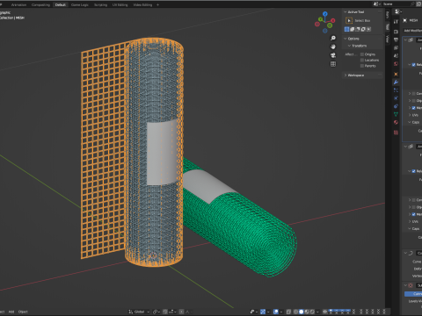Image resolution: width=422 pixels, height=316 pixels.
Task: Open the orange Object properties tab icon
Action: 396,75
